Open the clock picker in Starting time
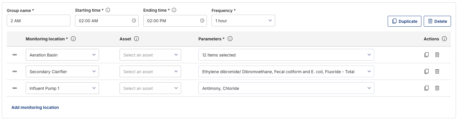 coord(134,21)
